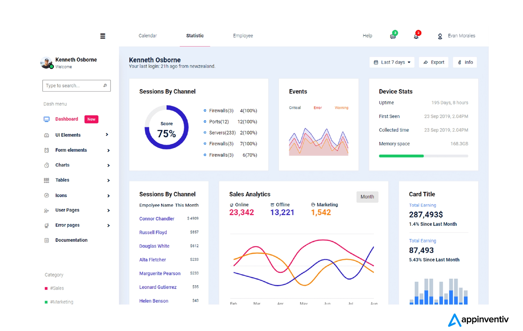Click the Evan Morales user icon
The image size is (523, 331).
(x=440, y=36)
